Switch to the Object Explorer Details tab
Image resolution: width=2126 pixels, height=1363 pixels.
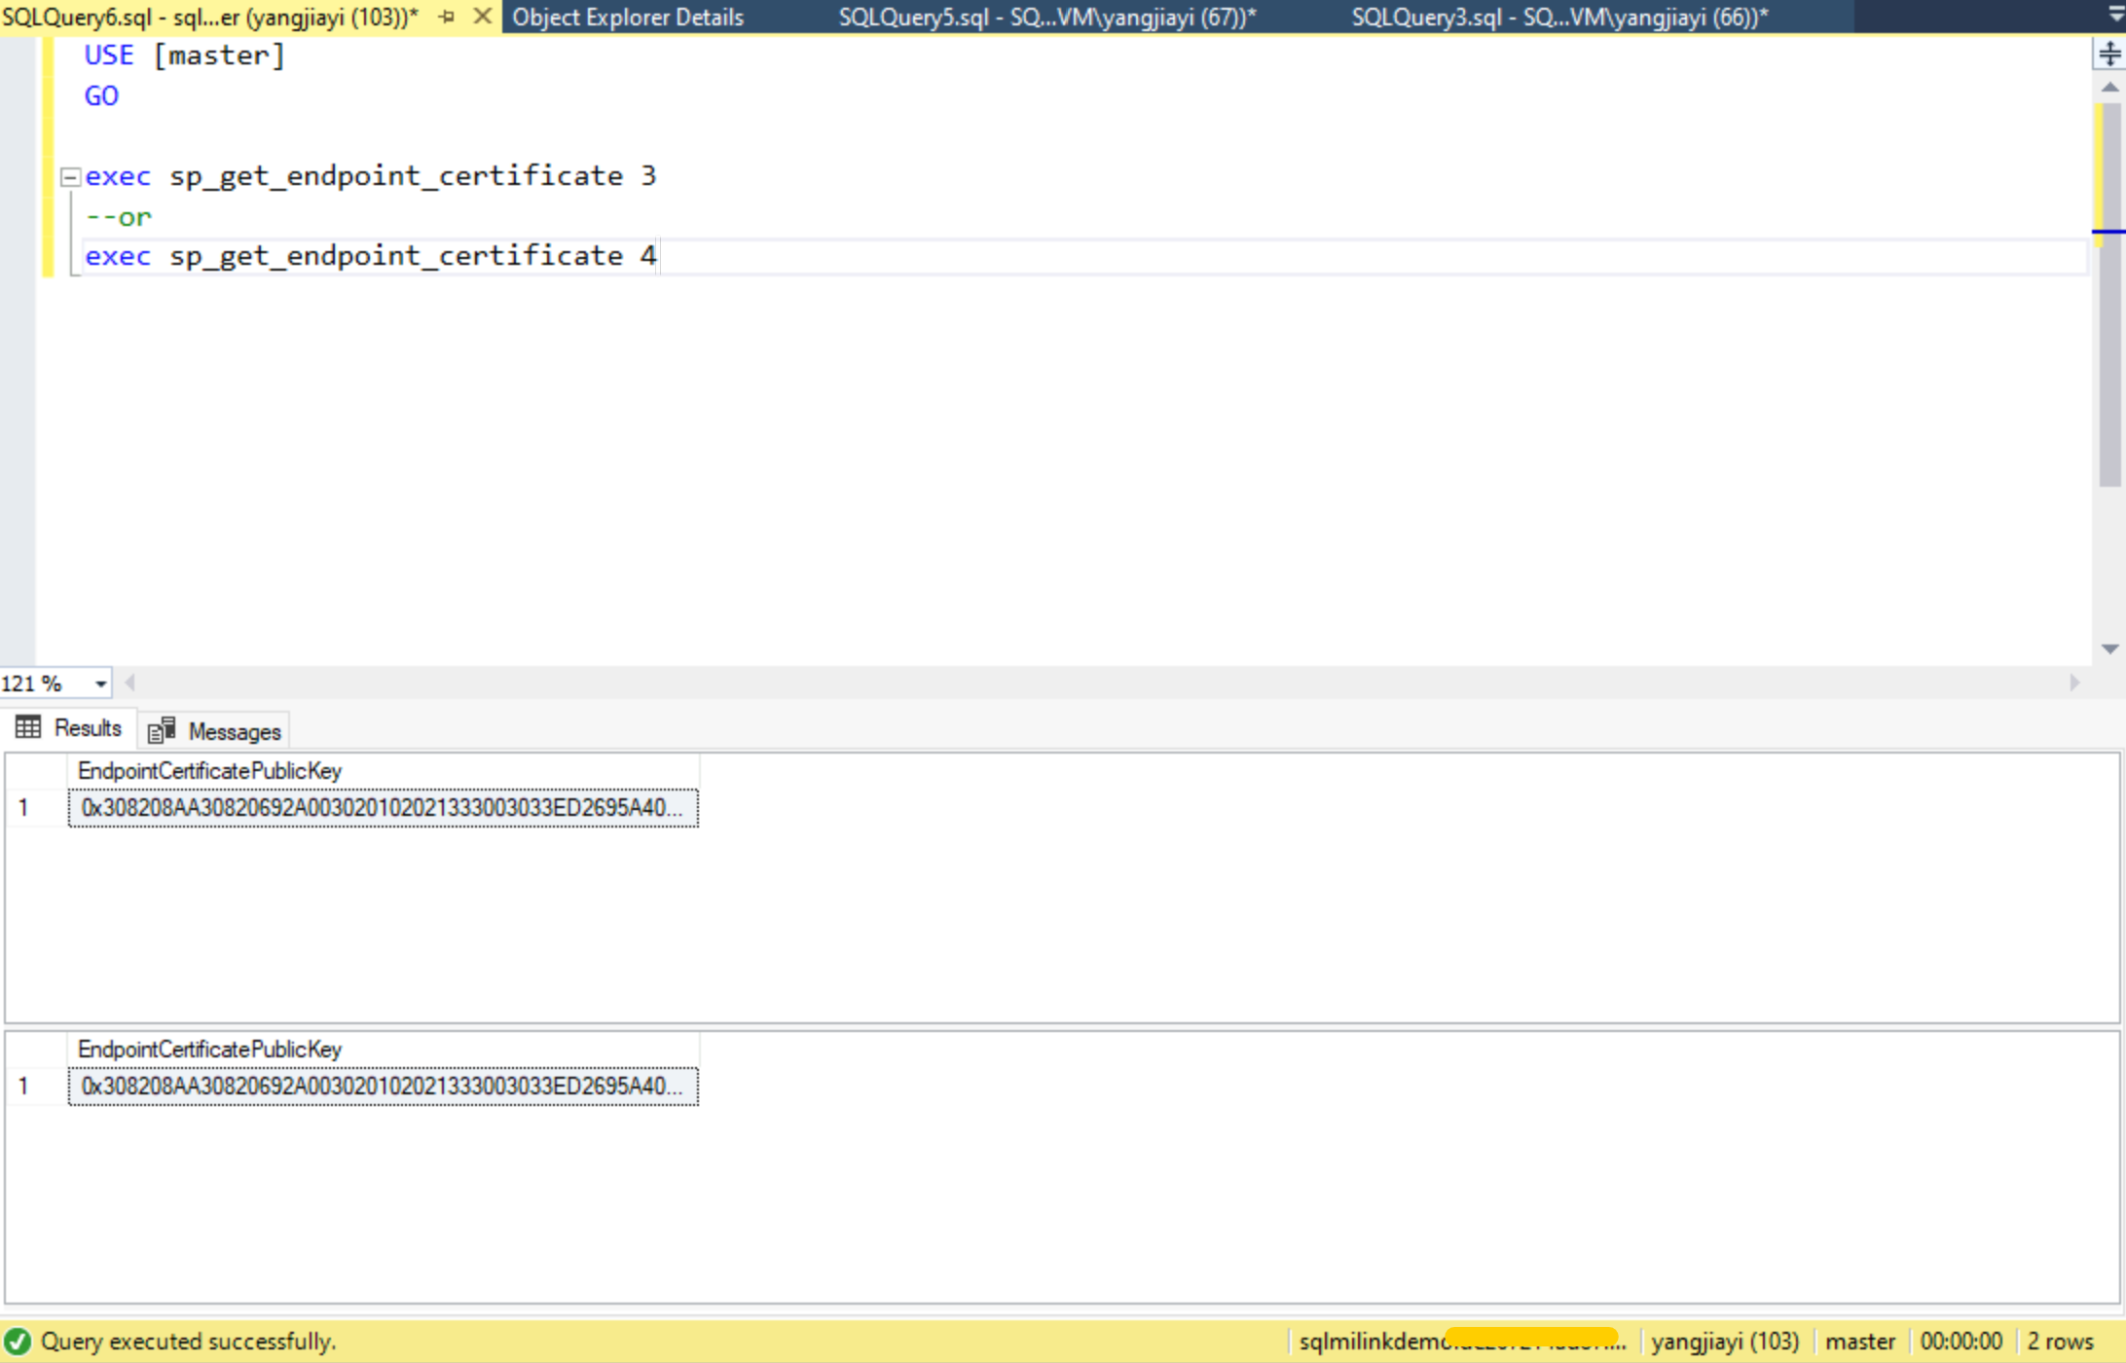tap(628, 17)
